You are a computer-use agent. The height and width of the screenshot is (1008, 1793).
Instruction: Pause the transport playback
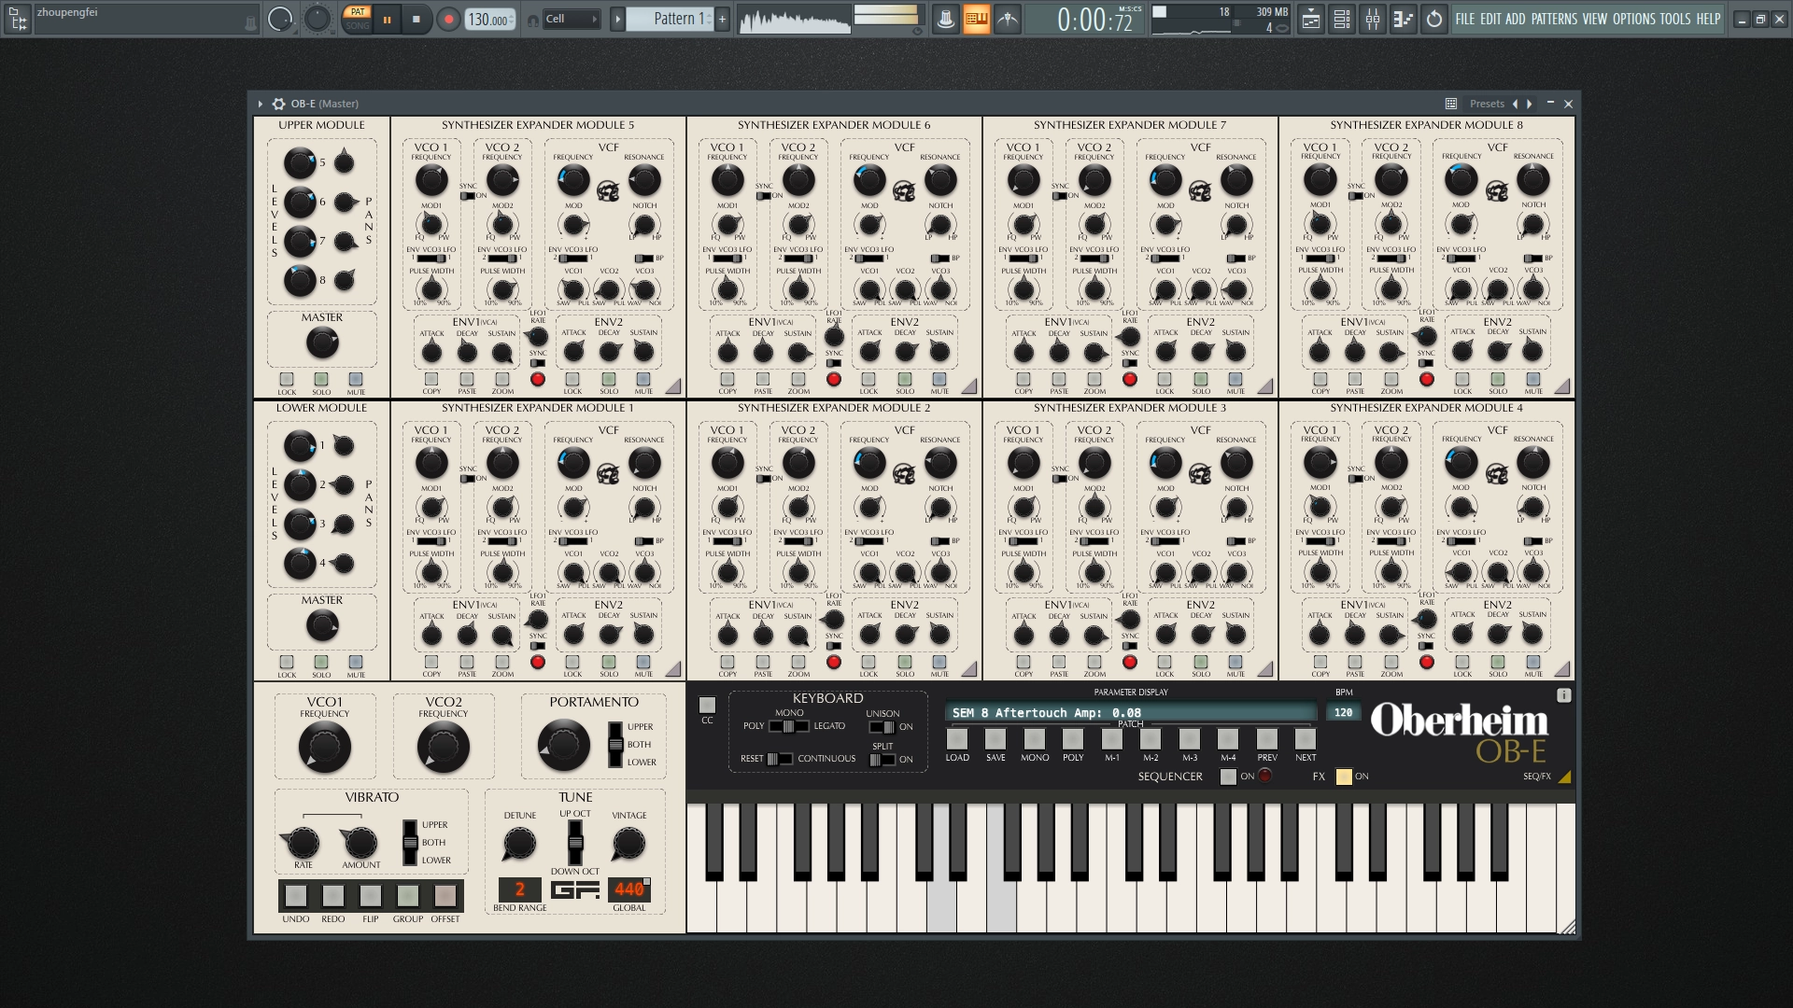pos(387,19)
